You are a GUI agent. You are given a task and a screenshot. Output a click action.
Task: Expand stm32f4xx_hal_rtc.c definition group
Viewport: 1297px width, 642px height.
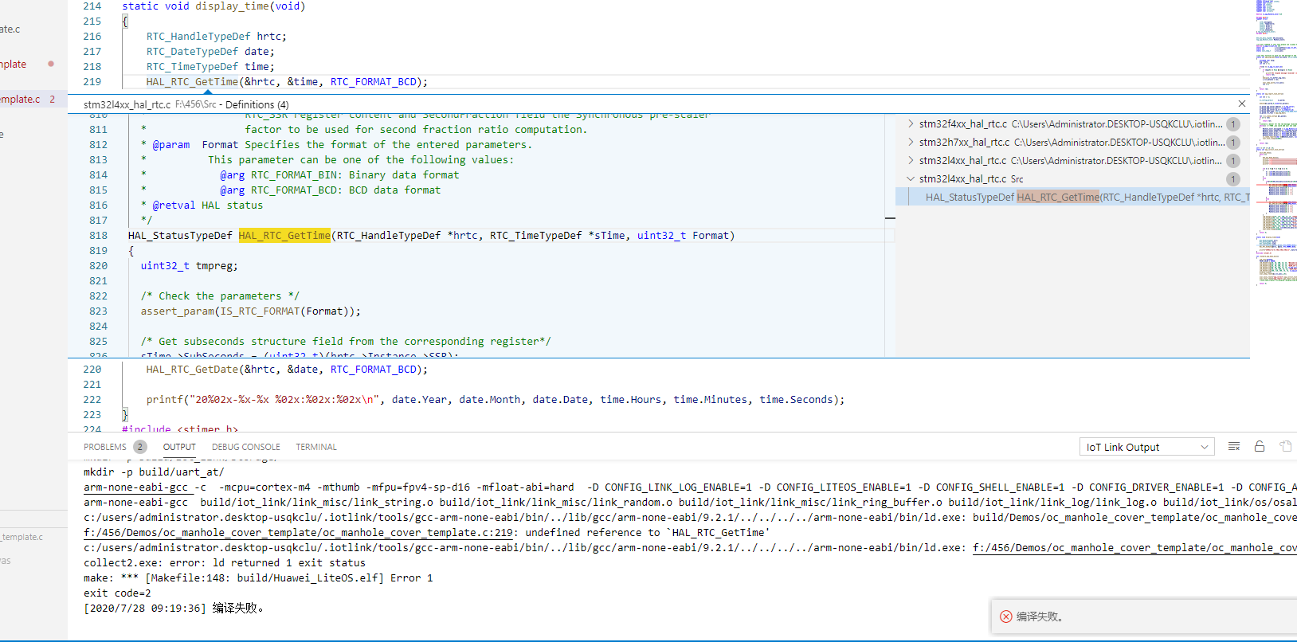tap(911, 123)
